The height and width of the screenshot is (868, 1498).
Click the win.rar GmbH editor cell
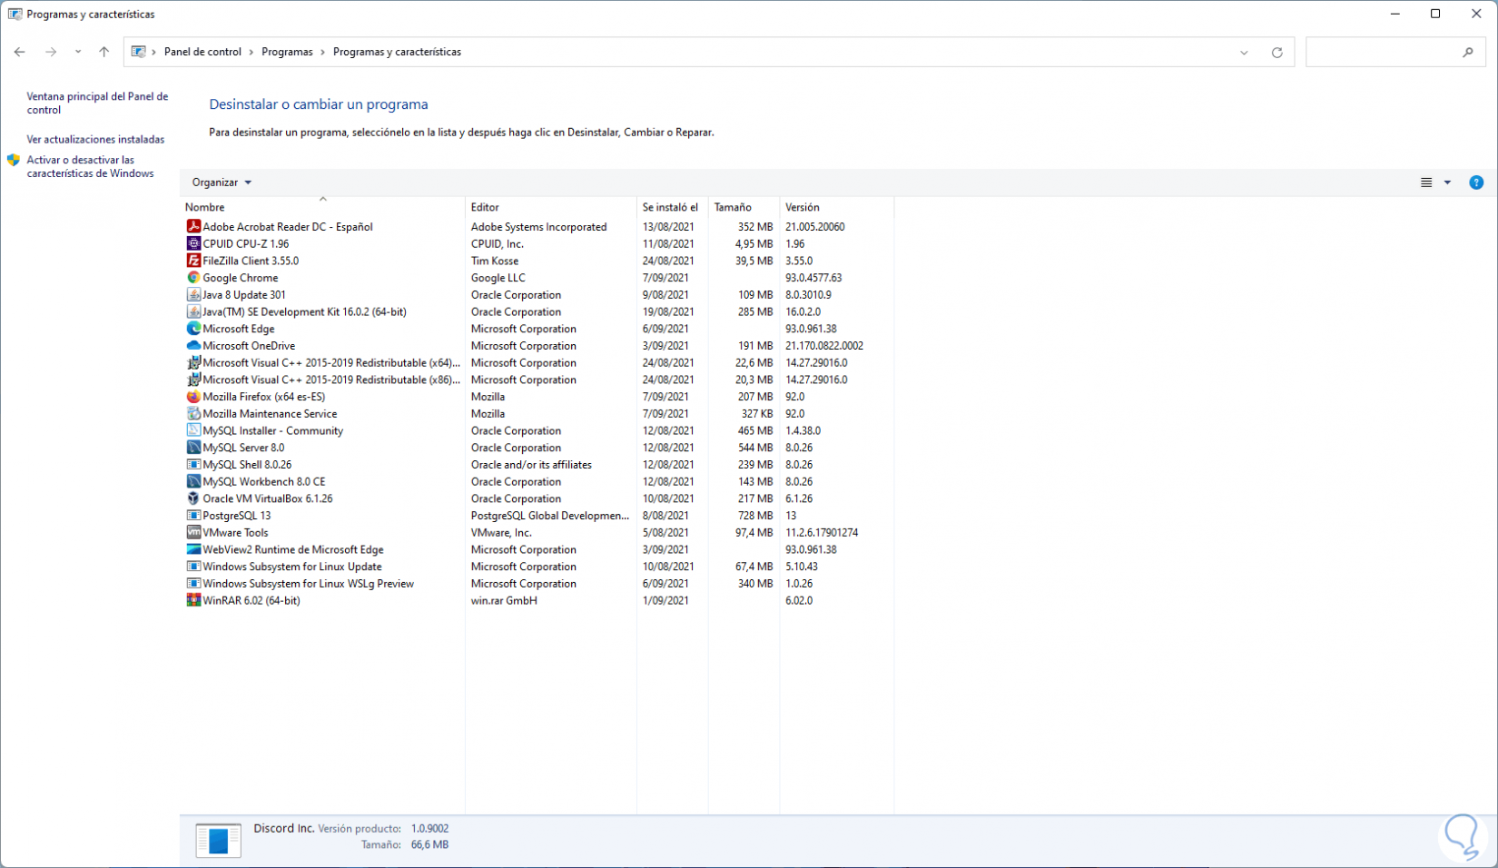(x=504, y=600)
